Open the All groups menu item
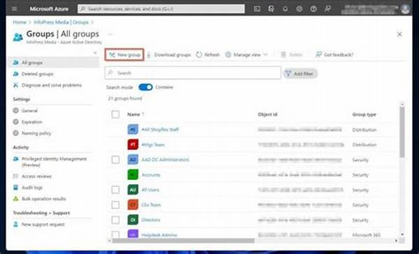419x254 pixels. [x=54, y=63]
